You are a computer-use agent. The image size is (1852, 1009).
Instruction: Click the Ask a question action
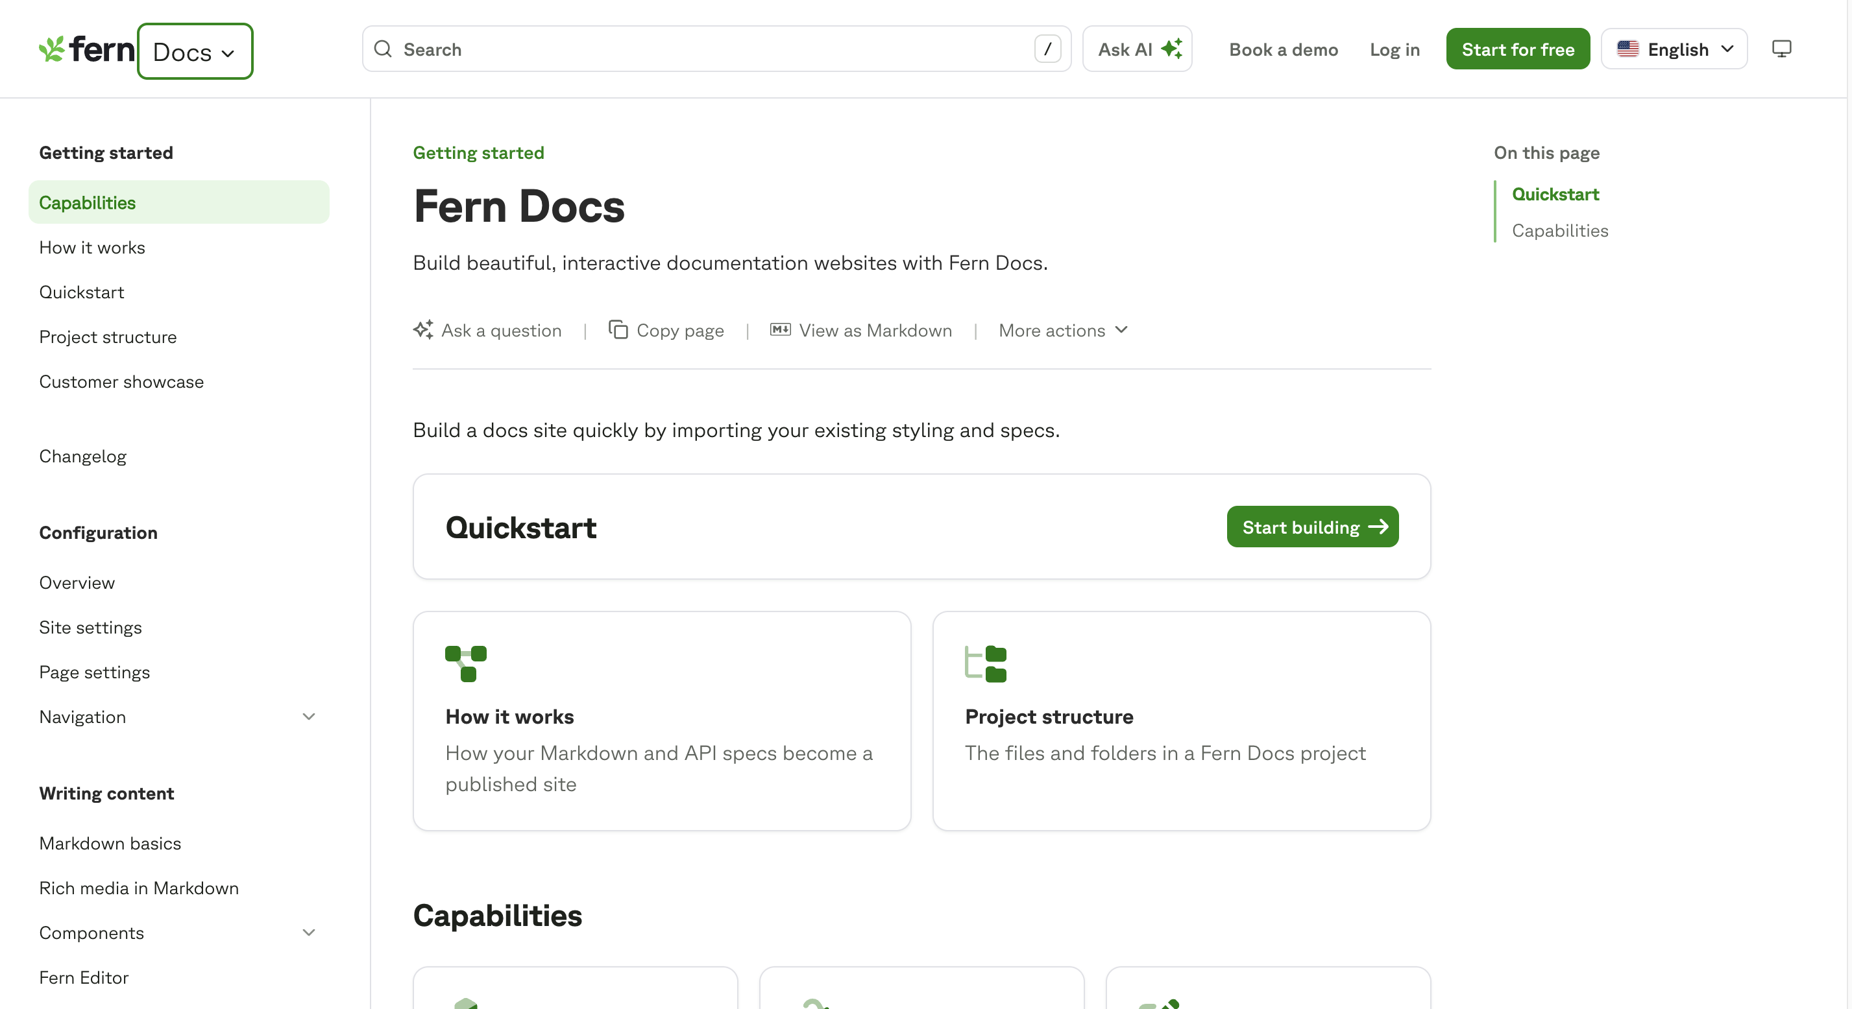pyautogui.click(x=487, y=330)
